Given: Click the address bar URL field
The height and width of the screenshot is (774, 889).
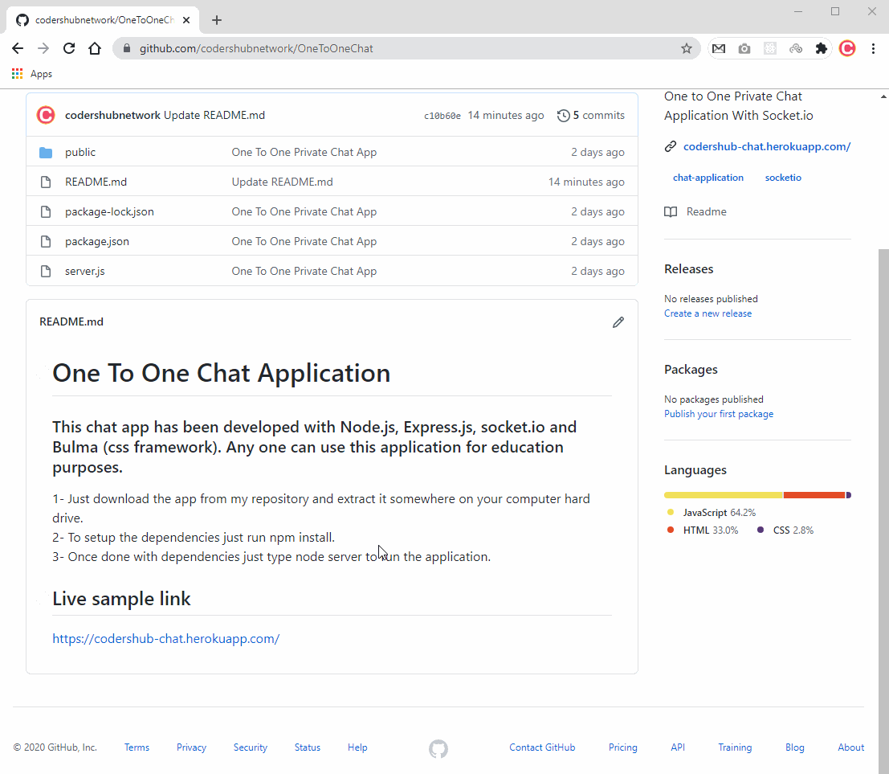Looking at the screenshot, I should (406, 48).
